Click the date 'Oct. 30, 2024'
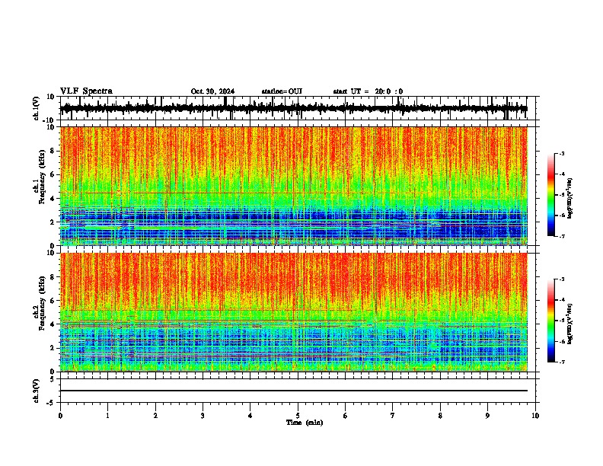603x466 pixels. [212, 91]
